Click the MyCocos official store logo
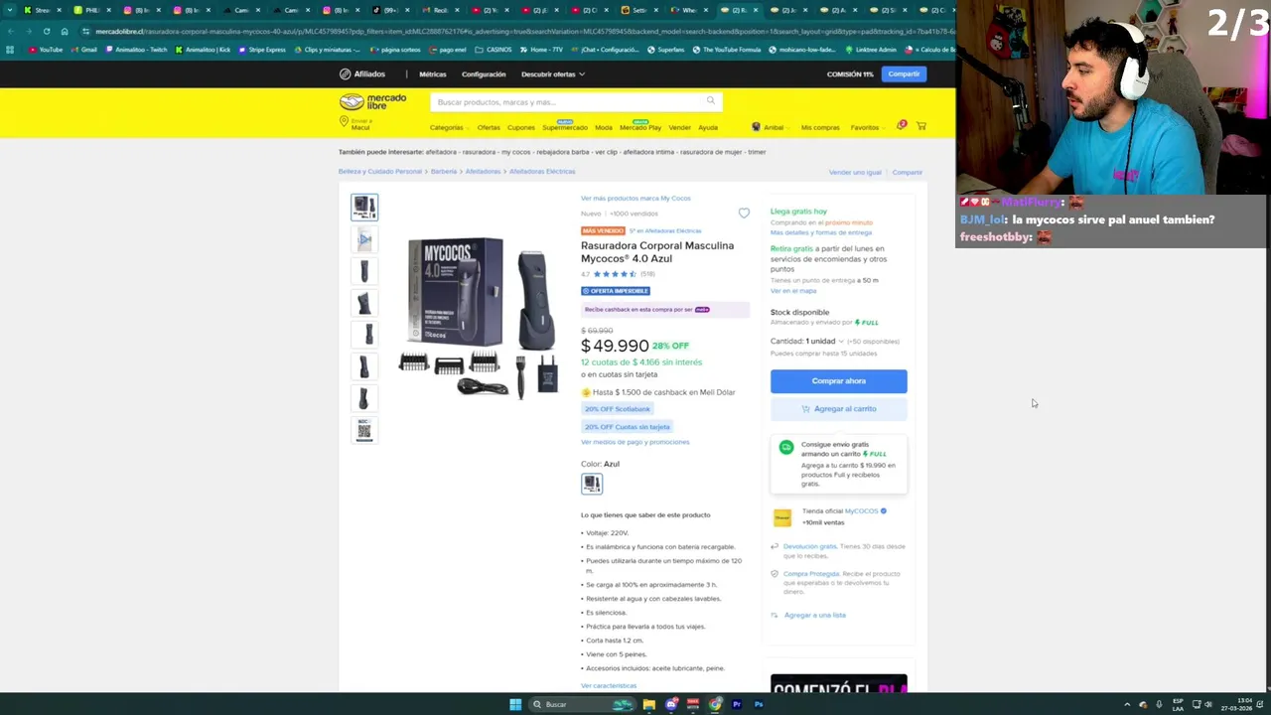This screenshot has height=715, width=1271. click(782, 517)
